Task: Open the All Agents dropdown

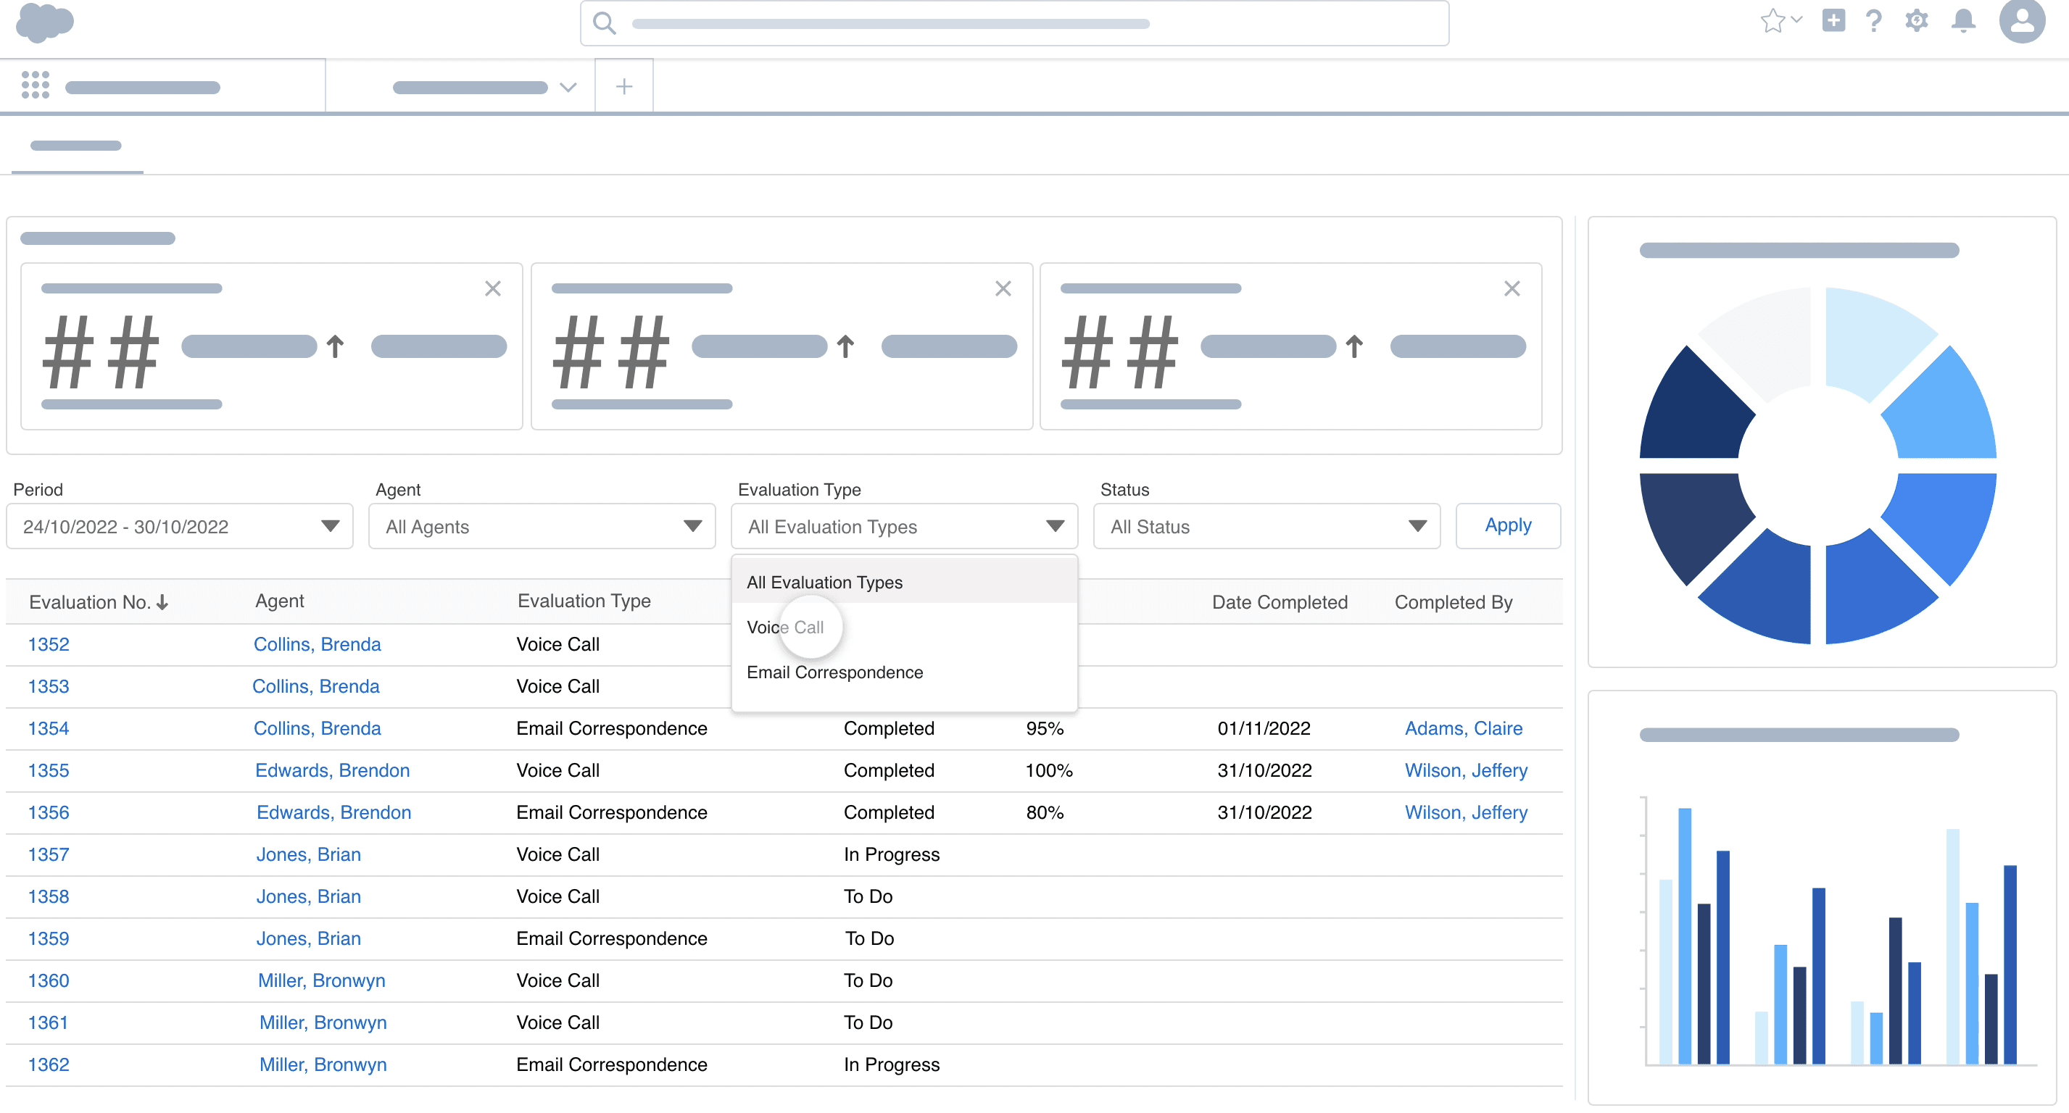Action: (542, 526)
